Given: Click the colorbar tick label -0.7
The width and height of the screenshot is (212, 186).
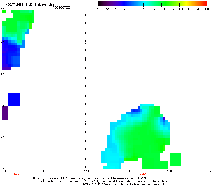Looking at the screenshot, I should tap(152, 9).
